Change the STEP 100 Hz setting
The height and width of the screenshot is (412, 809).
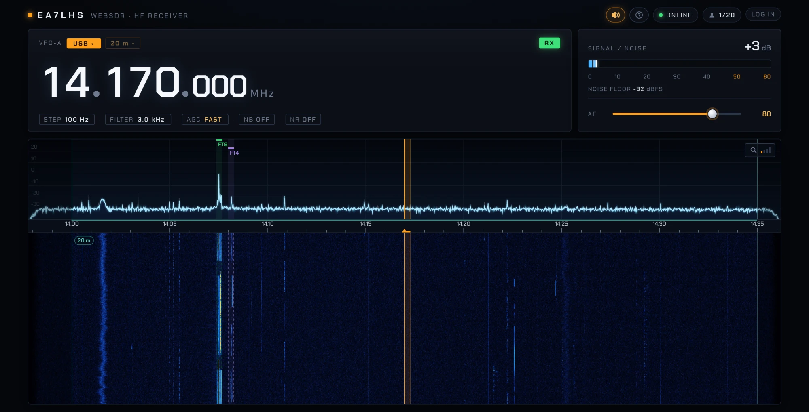pos(67,120)
